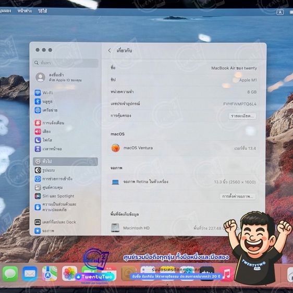
Task: Open Network (เครือข่าย) settings
Action: (46, 110)
